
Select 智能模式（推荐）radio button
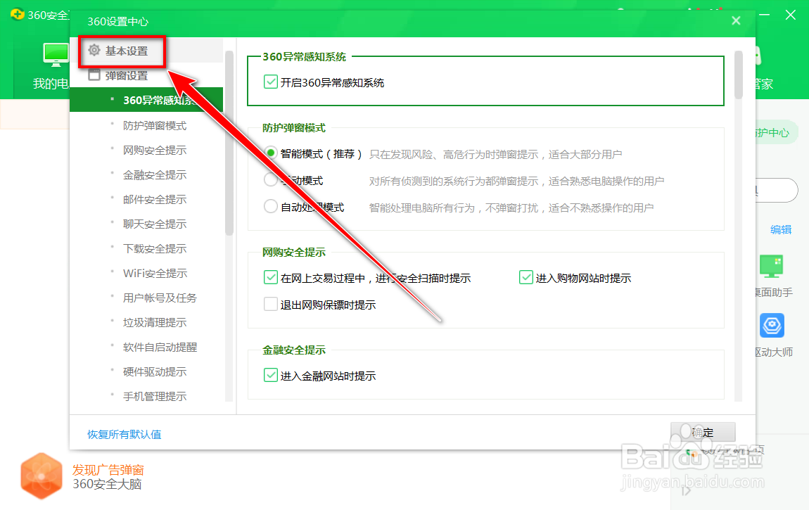click(x=270, y=153)
